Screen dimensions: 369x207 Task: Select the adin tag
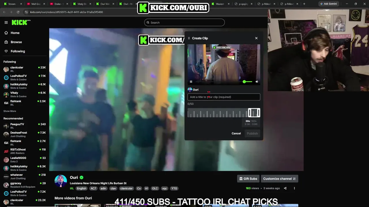pos(103,189)
